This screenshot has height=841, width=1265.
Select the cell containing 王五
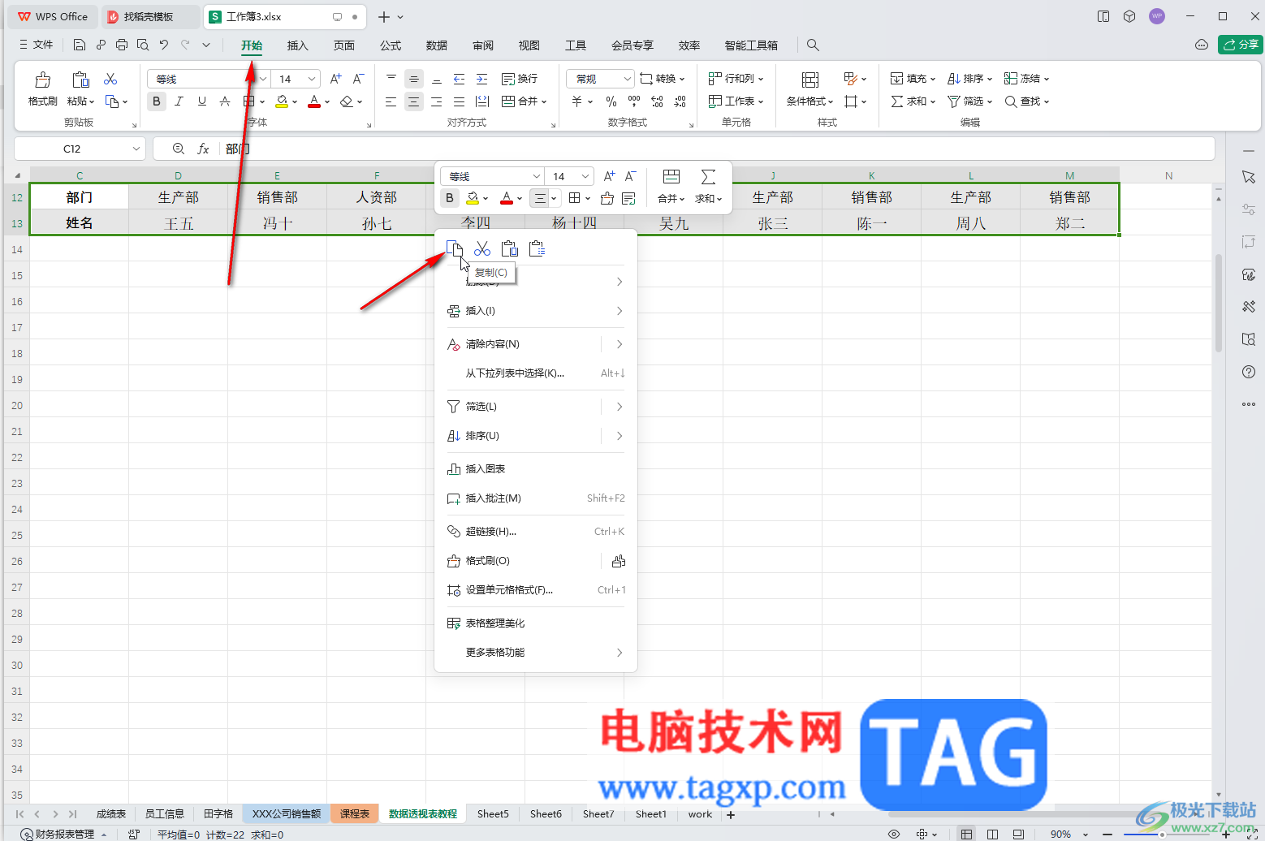click(x=179, y=223)
